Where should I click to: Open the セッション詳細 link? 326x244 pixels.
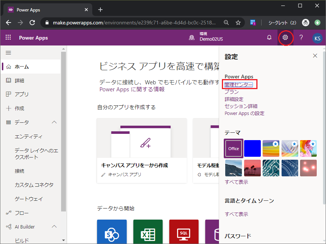tap(241, 106)
